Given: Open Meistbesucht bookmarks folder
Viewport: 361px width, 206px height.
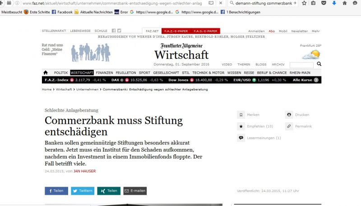Looking at the screenshot, I should [x=12, y=12].
